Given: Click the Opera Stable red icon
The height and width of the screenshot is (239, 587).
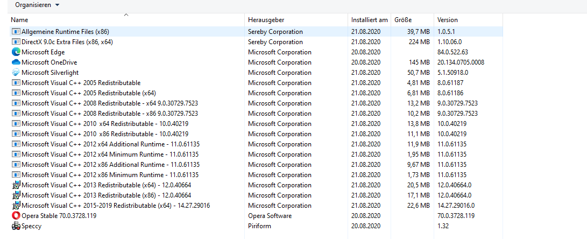Looking at the screenshot, I should pyautogui.click(x=16, y=216).
